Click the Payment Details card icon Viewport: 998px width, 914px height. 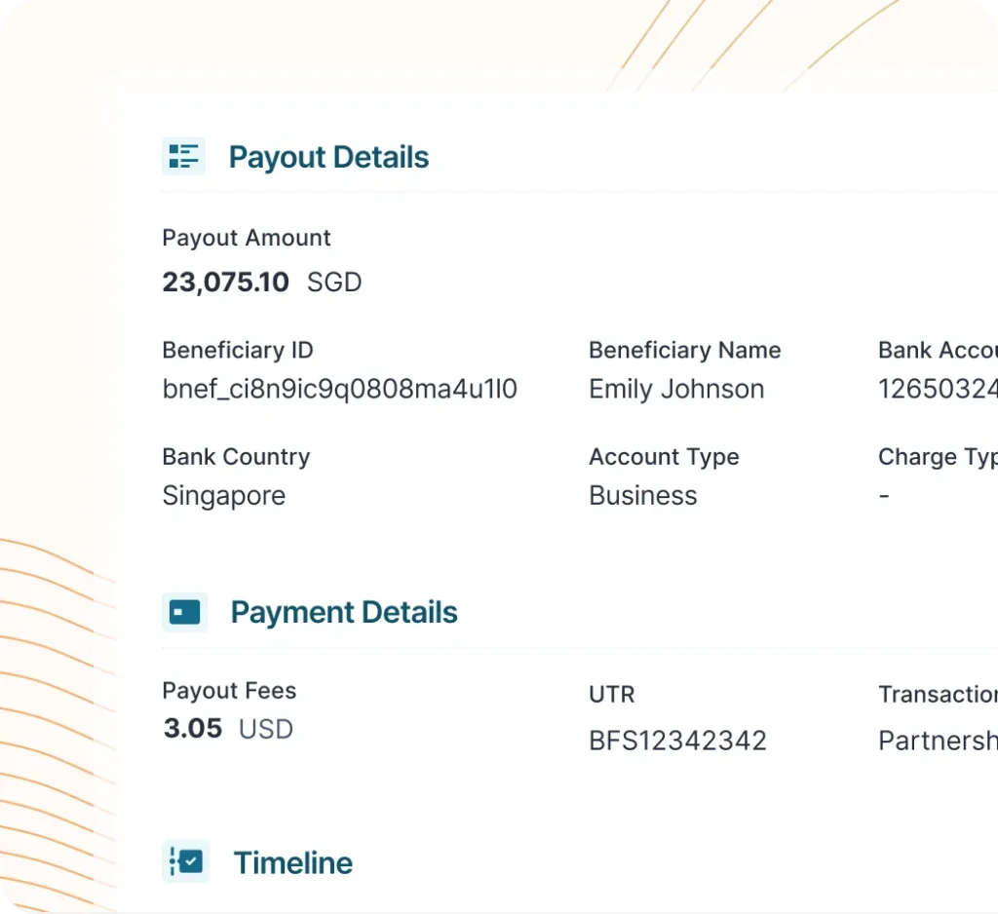(x=184, y=612)
